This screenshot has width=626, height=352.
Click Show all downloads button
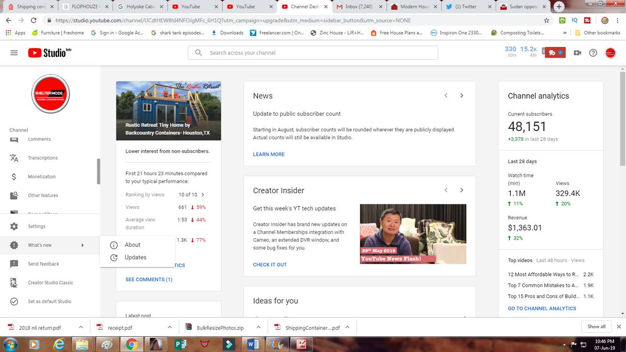pyautogui.click(x=596, y=326)
